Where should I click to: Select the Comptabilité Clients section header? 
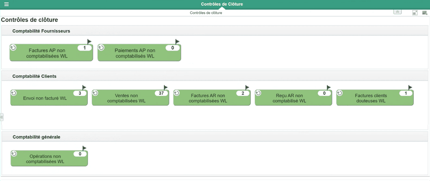[x=215, y=76]
